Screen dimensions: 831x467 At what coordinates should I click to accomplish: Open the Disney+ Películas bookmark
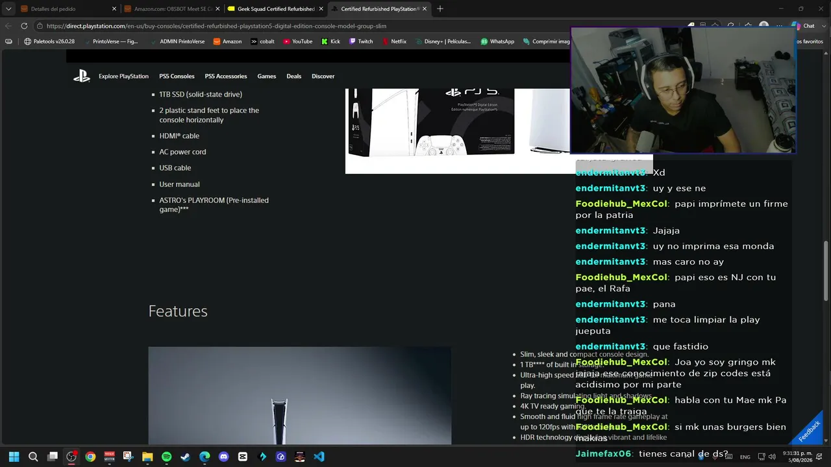tap(443, 42)
